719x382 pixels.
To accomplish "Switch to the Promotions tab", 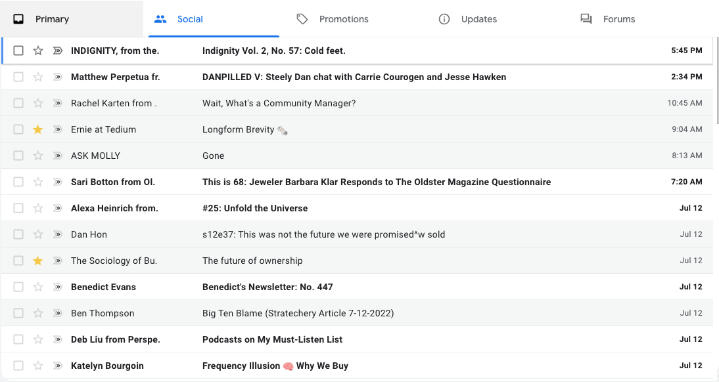I will click(x=333, y=19).
